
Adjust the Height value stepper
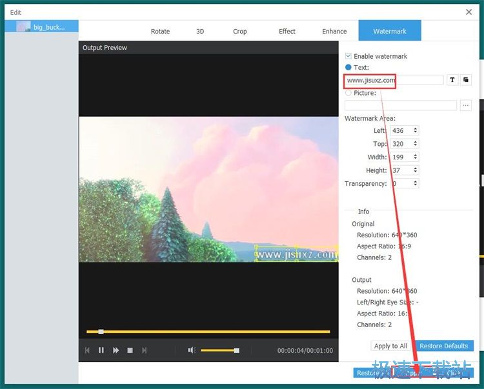tap(416, 170)
